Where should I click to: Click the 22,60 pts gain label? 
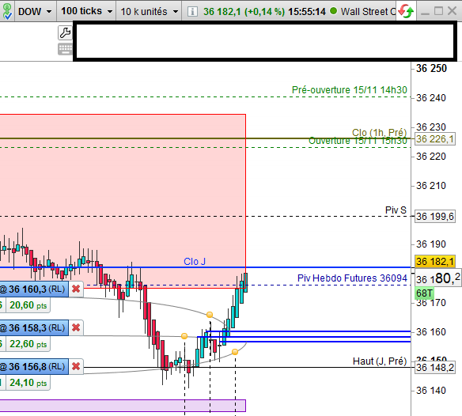click(28, 344)
